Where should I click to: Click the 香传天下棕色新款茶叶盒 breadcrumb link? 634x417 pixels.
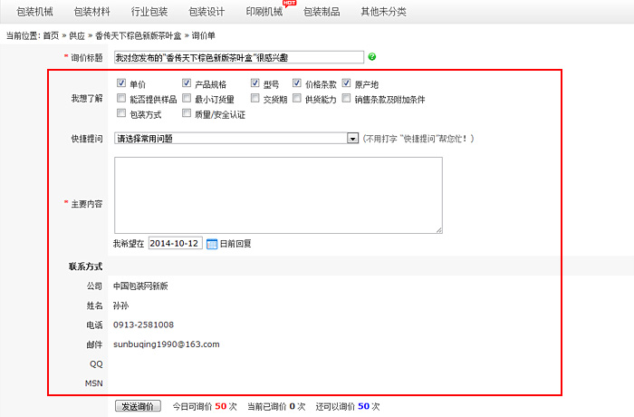tap(137, 35)
